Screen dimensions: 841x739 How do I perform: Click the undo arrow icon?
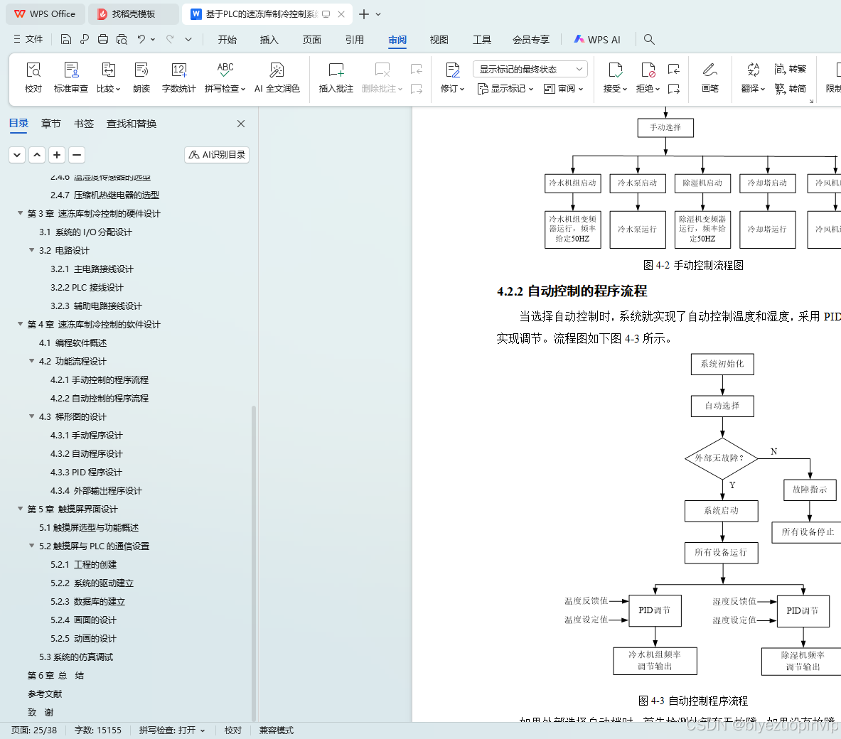tap(141, 39)
